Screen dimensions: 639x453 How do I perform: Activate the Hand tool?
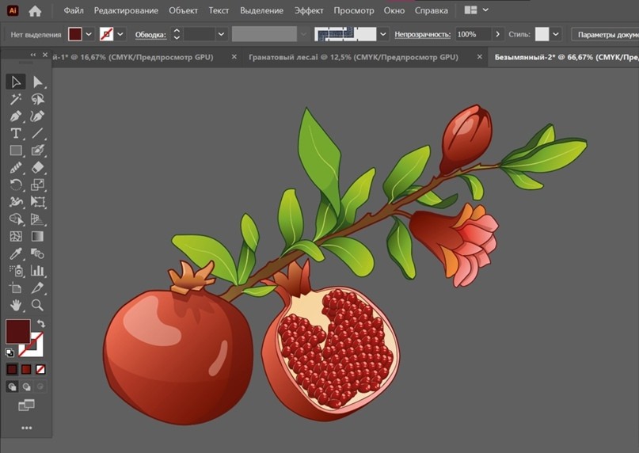16,305
